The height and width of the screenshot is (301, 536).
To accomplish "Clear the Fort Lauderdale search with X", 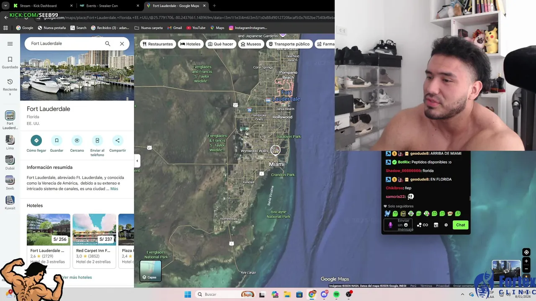I will pos(122,43).
